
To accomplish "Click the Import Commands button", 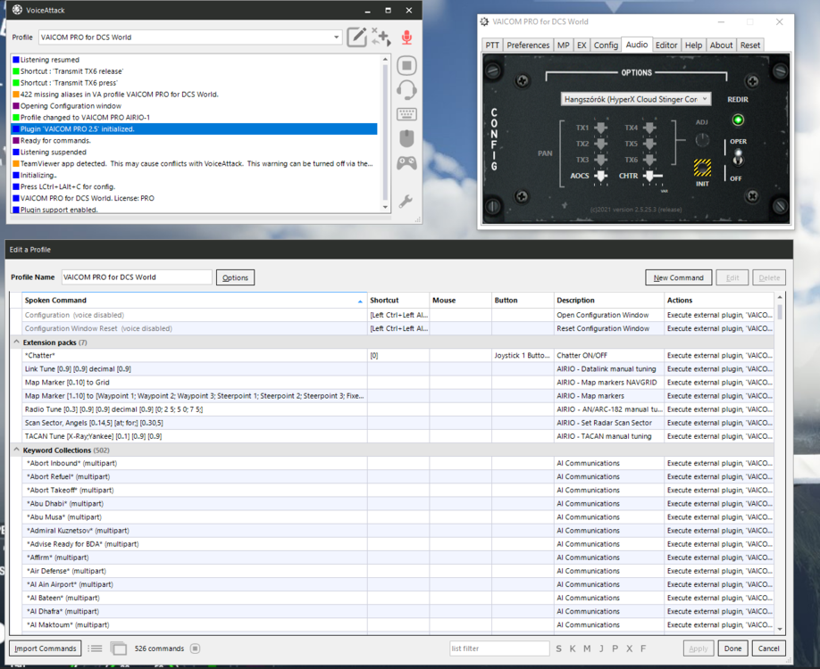I will click(46, 648).
